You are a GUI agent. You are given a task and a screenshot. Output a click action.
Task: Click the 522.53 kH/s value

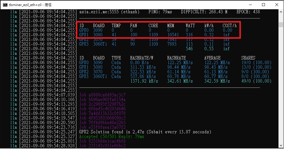pos(143,72)
